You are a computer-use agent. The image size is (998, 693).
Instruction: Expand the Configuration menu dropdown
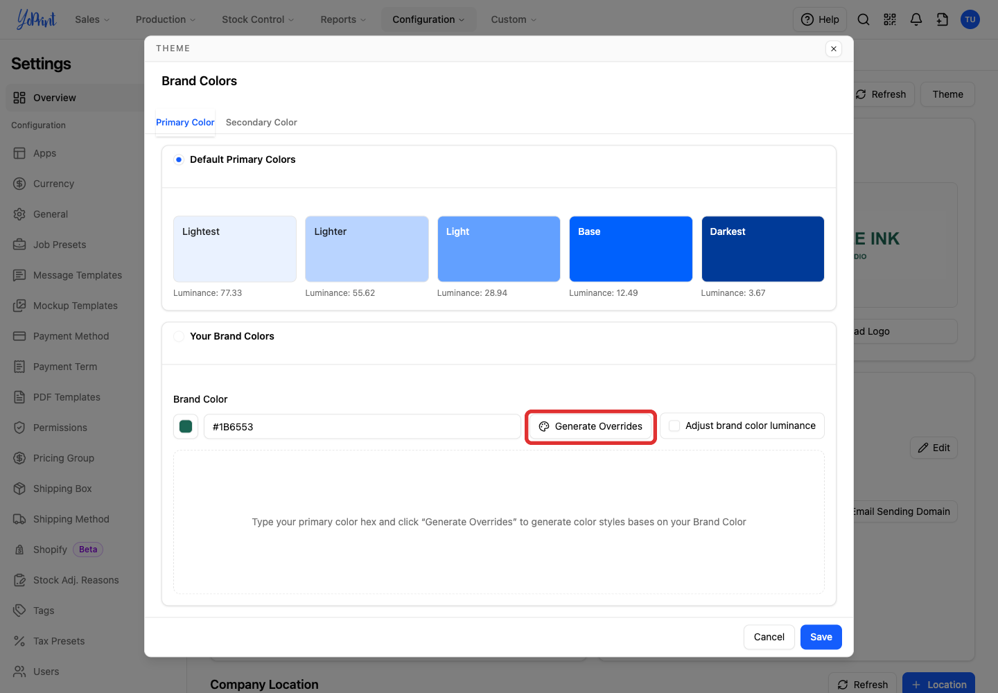pyautogui.click(x=428, y=19)
